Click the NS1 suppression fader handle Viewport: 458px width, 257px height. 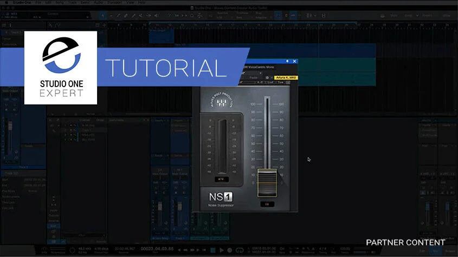click(267, 183)
